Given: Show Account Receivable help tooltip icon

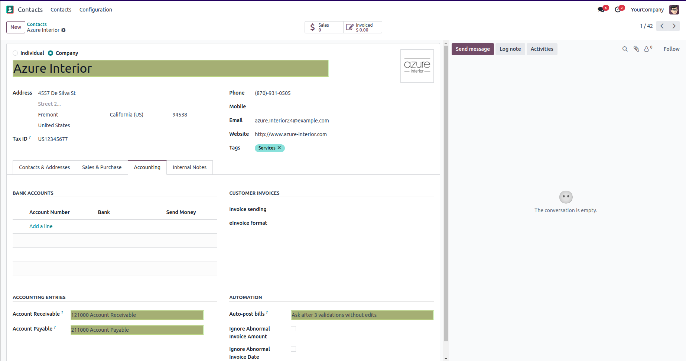Looking at the screenshot, I should pos(62,312).
